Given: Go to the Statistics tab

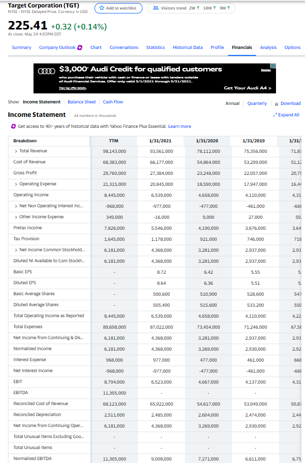Looking at the screenshot, I should click(x=155, y=47).
